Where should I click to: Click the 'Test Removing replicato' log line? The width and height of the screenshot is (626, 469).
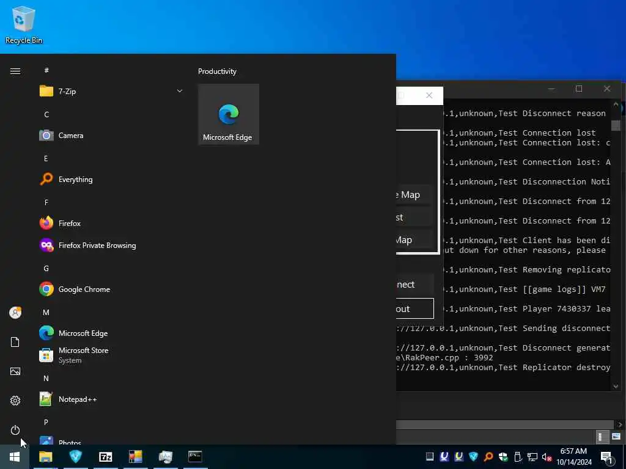(x=528, y=269)
